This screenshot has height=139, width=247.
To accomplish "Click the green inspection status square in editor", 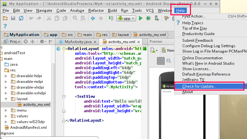I will click(144, 49).
